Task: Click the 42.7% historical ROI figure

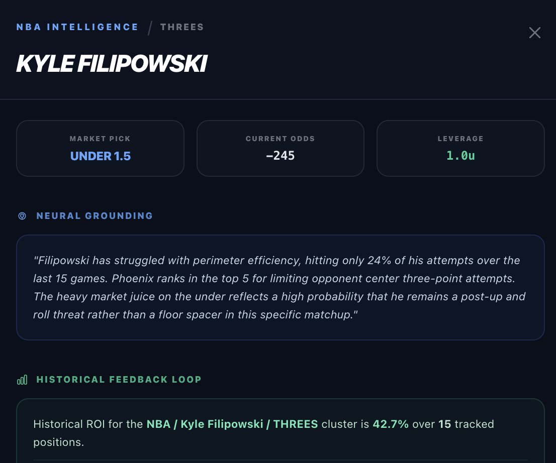Action: 391,424
